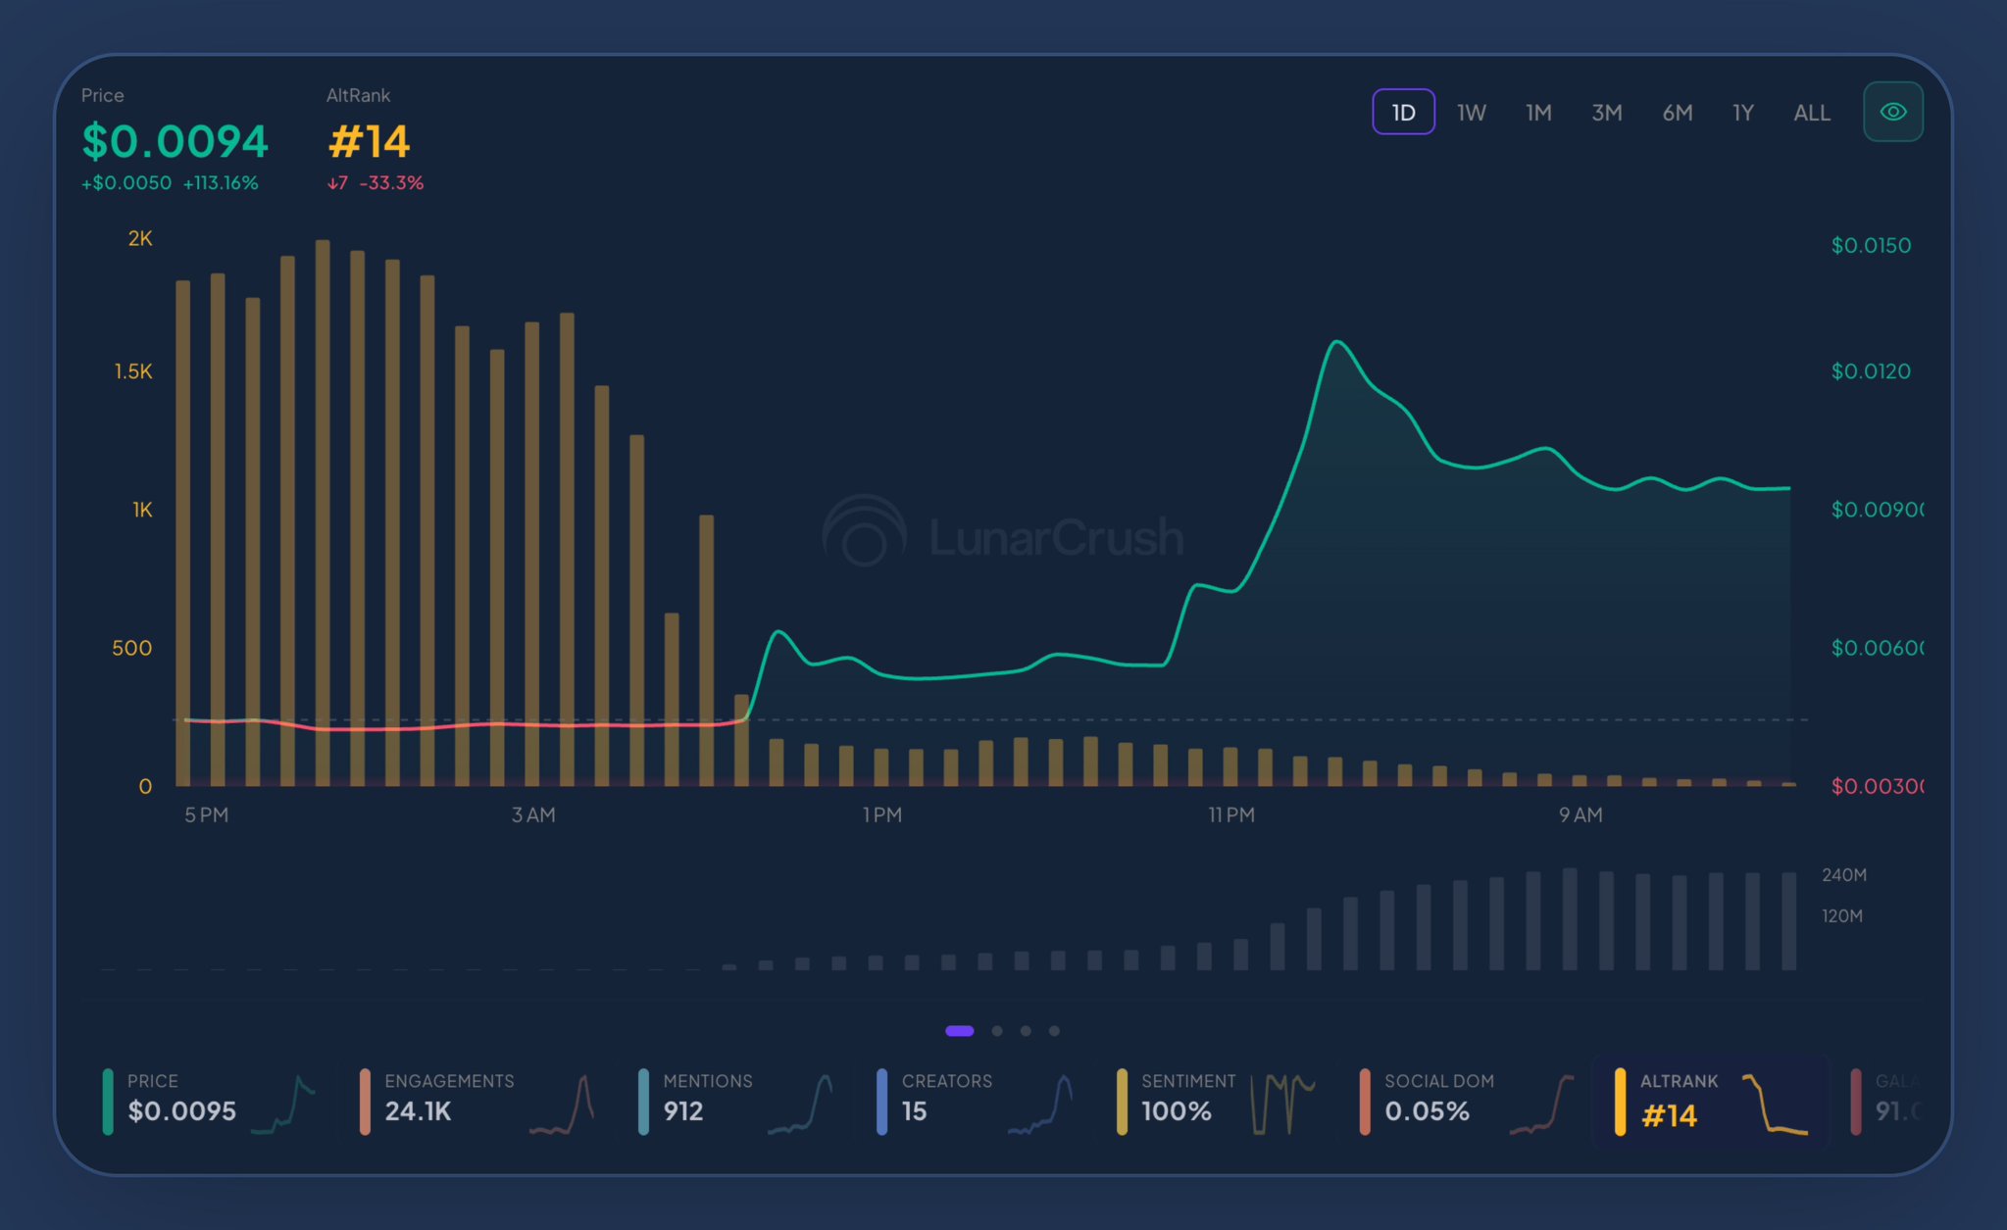The height and width of the screenshot is (1230, 2007).
Task: Jump to last carousel page dot
Action: point(1054,1031)
